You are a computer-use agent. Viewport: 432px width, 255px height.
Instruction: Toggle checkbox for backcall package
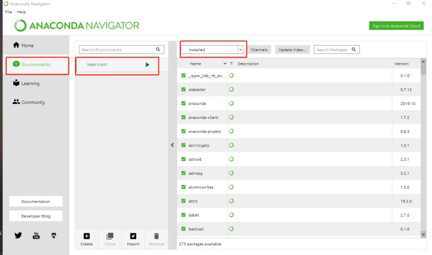tap(184, 229)
